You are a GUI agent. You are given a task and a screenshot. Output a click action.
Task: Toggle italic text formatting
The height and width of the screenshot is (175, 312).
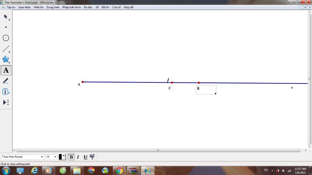pyautogui.click(x=78, y=157)
